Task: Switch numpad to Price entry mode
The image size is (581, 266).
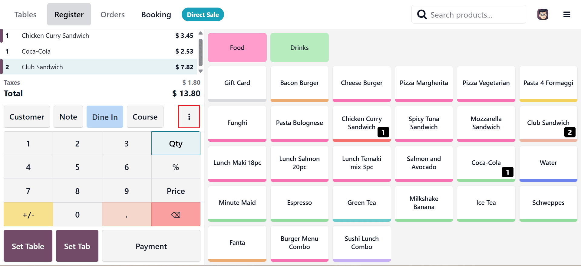Action: pyautogui.click(x=176, y=191)
